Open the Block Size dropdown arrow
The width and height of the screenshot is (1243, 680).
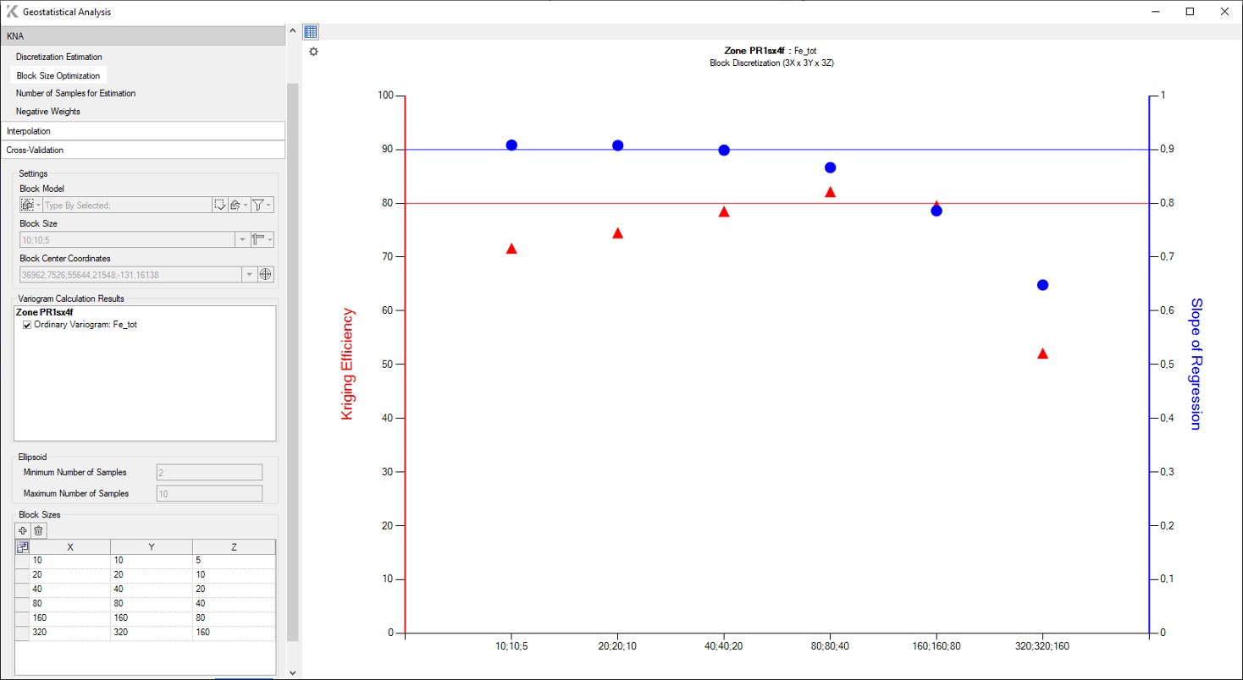click(x=241, y=239)
